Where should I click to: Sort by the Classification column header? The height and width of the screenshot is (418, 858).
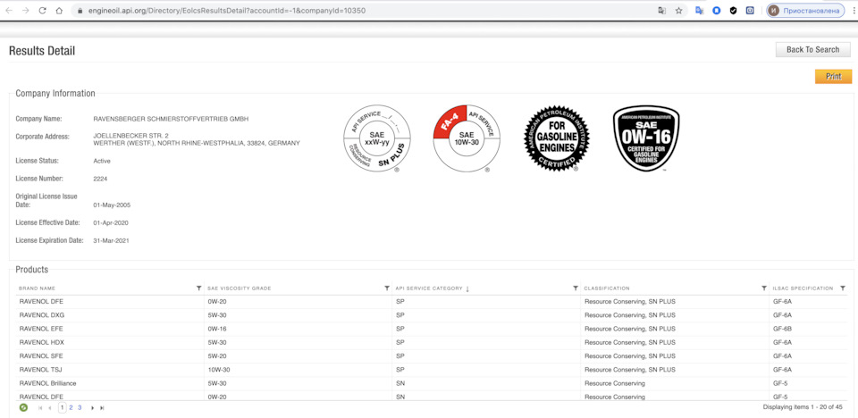[x=607, y=288]
